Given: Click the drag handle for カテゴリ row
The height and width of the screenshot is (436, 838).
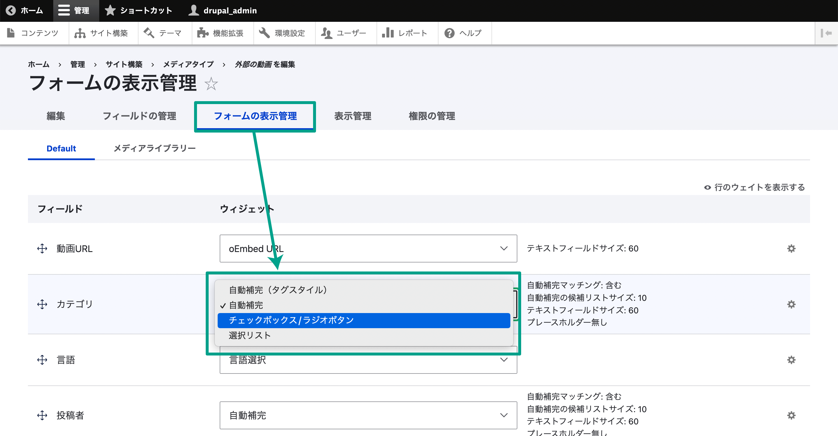Looking at the screenshot, I should click(42, 304).
